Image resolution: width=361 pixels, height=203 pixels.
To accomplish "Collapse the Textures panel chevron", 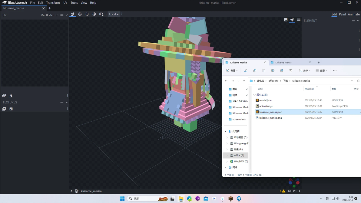I will point(67,102).
